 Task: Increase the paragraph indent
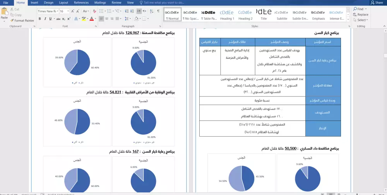click(132, 11)
